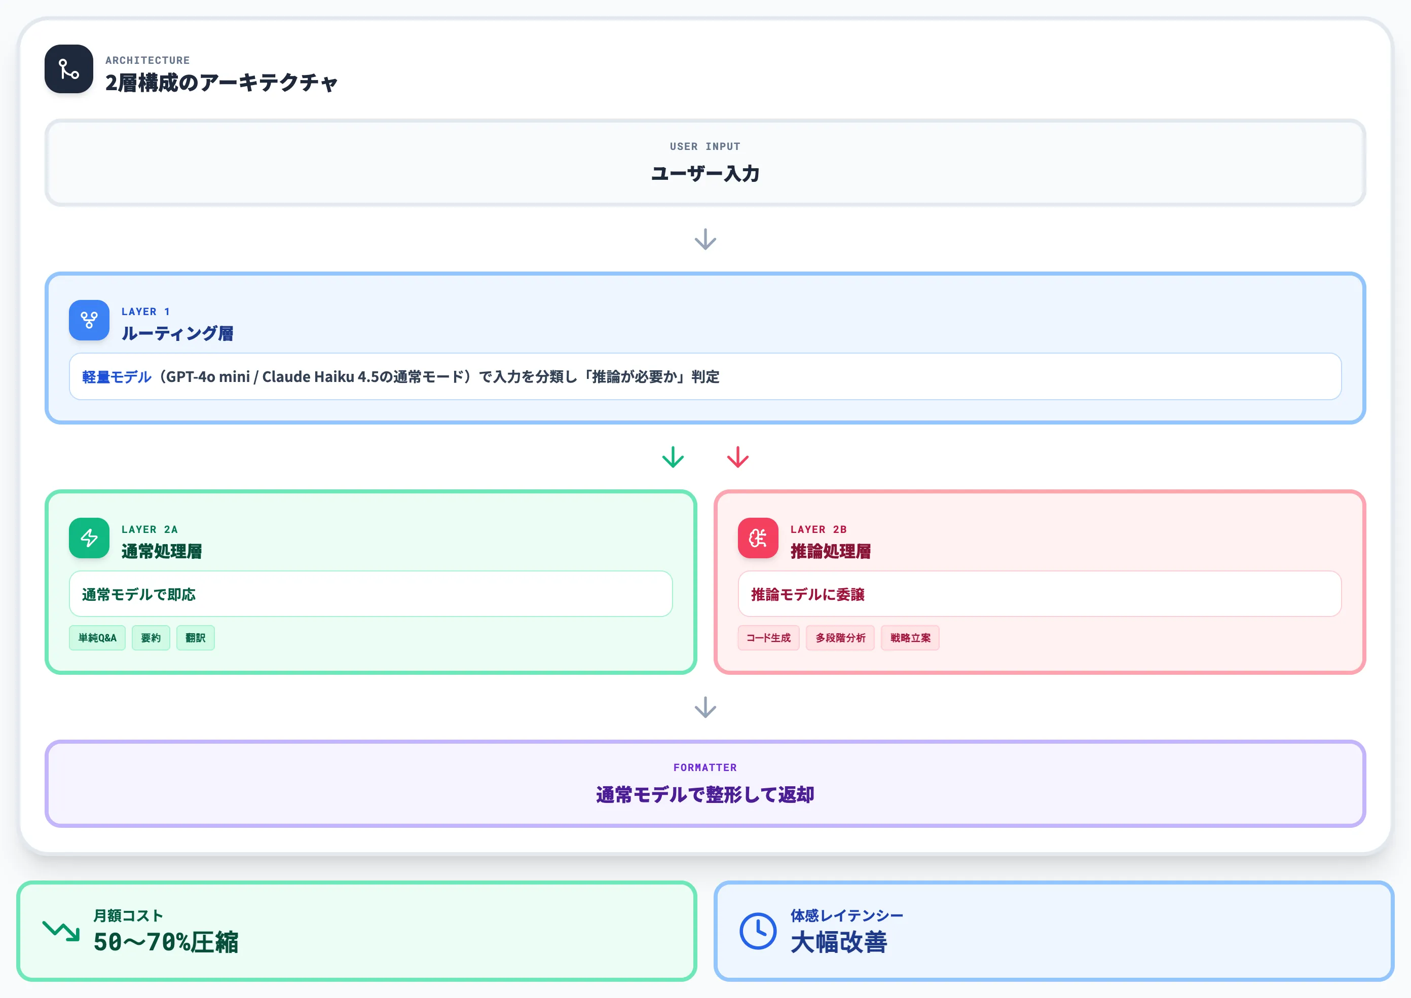The image size is (1411, 998).
Task: Click the 通常モデルで整形して返却 formatter box
Action: (705, 784)
